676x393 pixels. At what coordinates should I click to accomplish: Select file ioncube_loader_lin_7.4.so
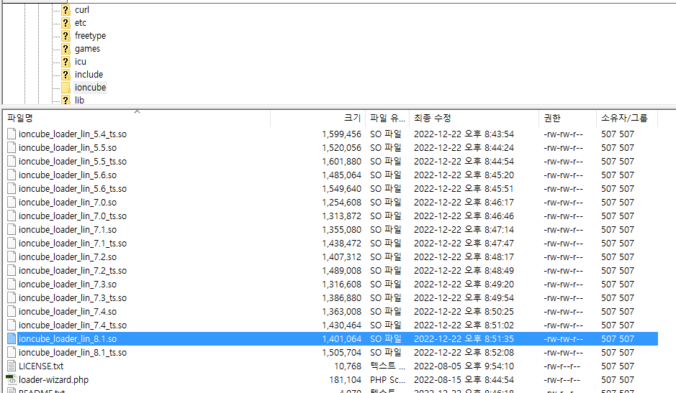coord(68,312)
